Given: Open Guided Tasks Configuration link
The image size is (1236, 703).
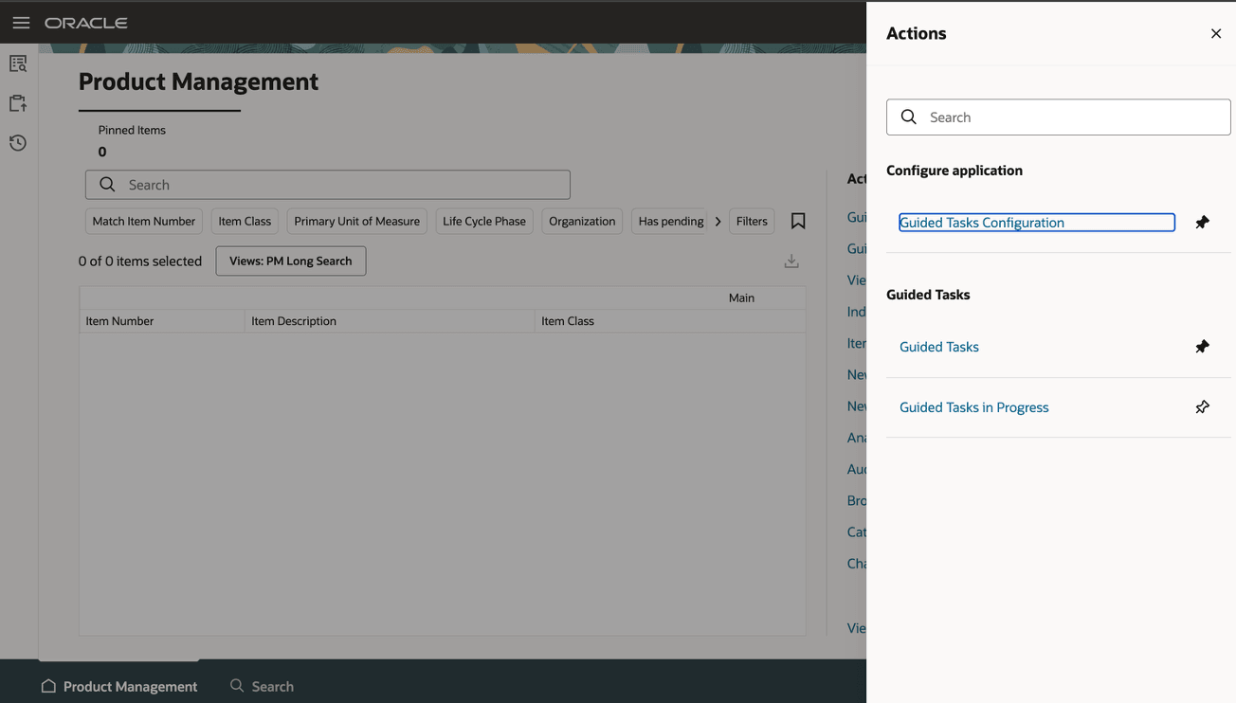Looking at the screenshot, I should click(x=982, y=223).
